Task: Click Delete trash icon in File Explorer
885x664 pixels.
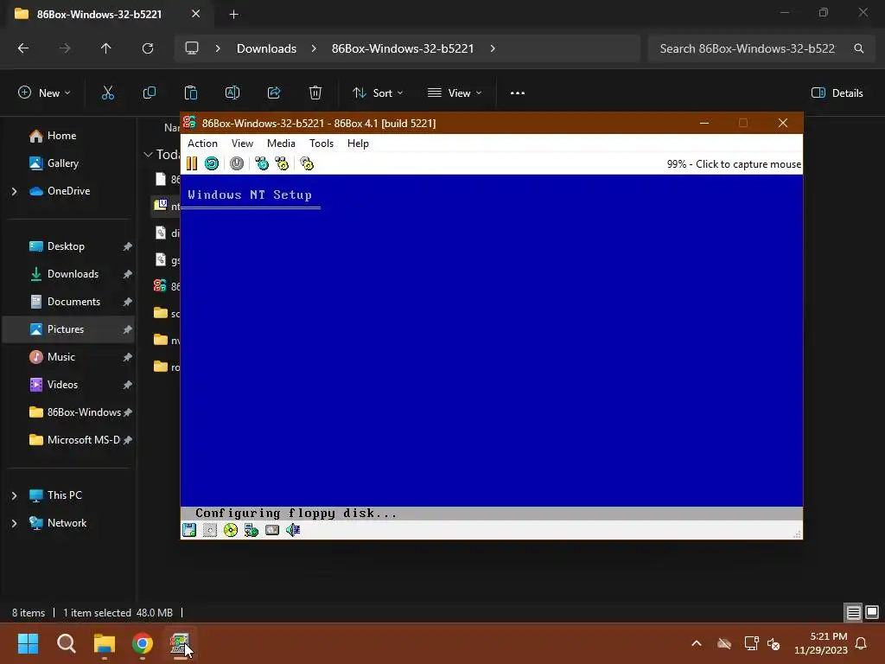Action: tap(315, 93)
